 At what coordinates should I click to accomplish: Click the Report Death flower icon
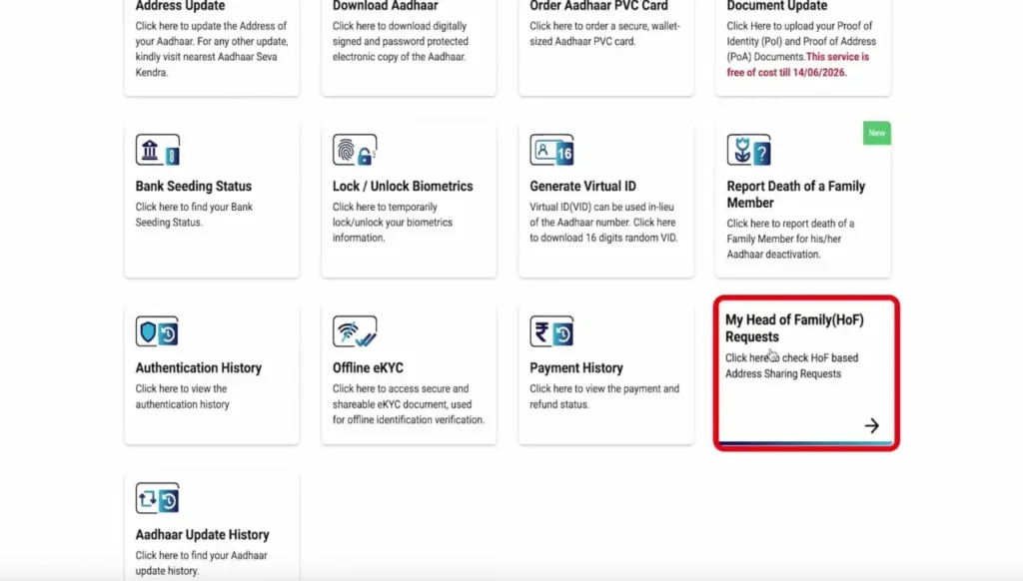pyautogui.click(x=748, y=151)
